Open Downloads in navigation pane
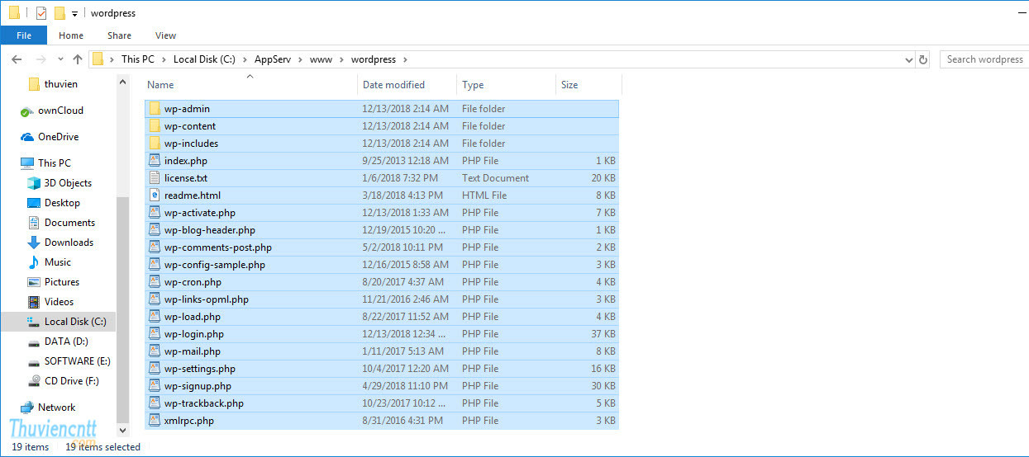The image size is (1029, 457). tap(69, 243)
